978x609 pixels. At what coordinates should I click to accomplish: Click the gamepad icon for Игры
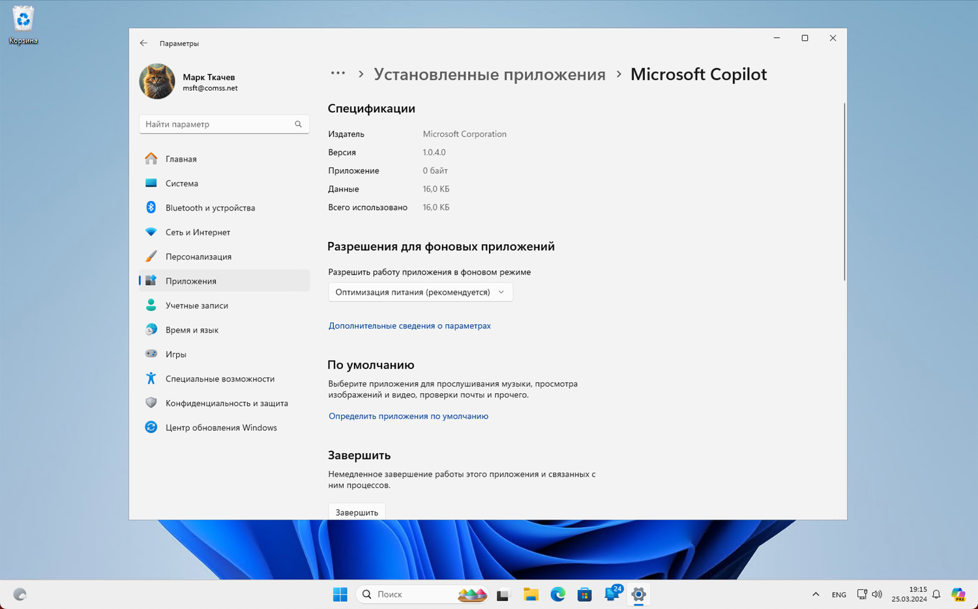(x=151, y=354)
